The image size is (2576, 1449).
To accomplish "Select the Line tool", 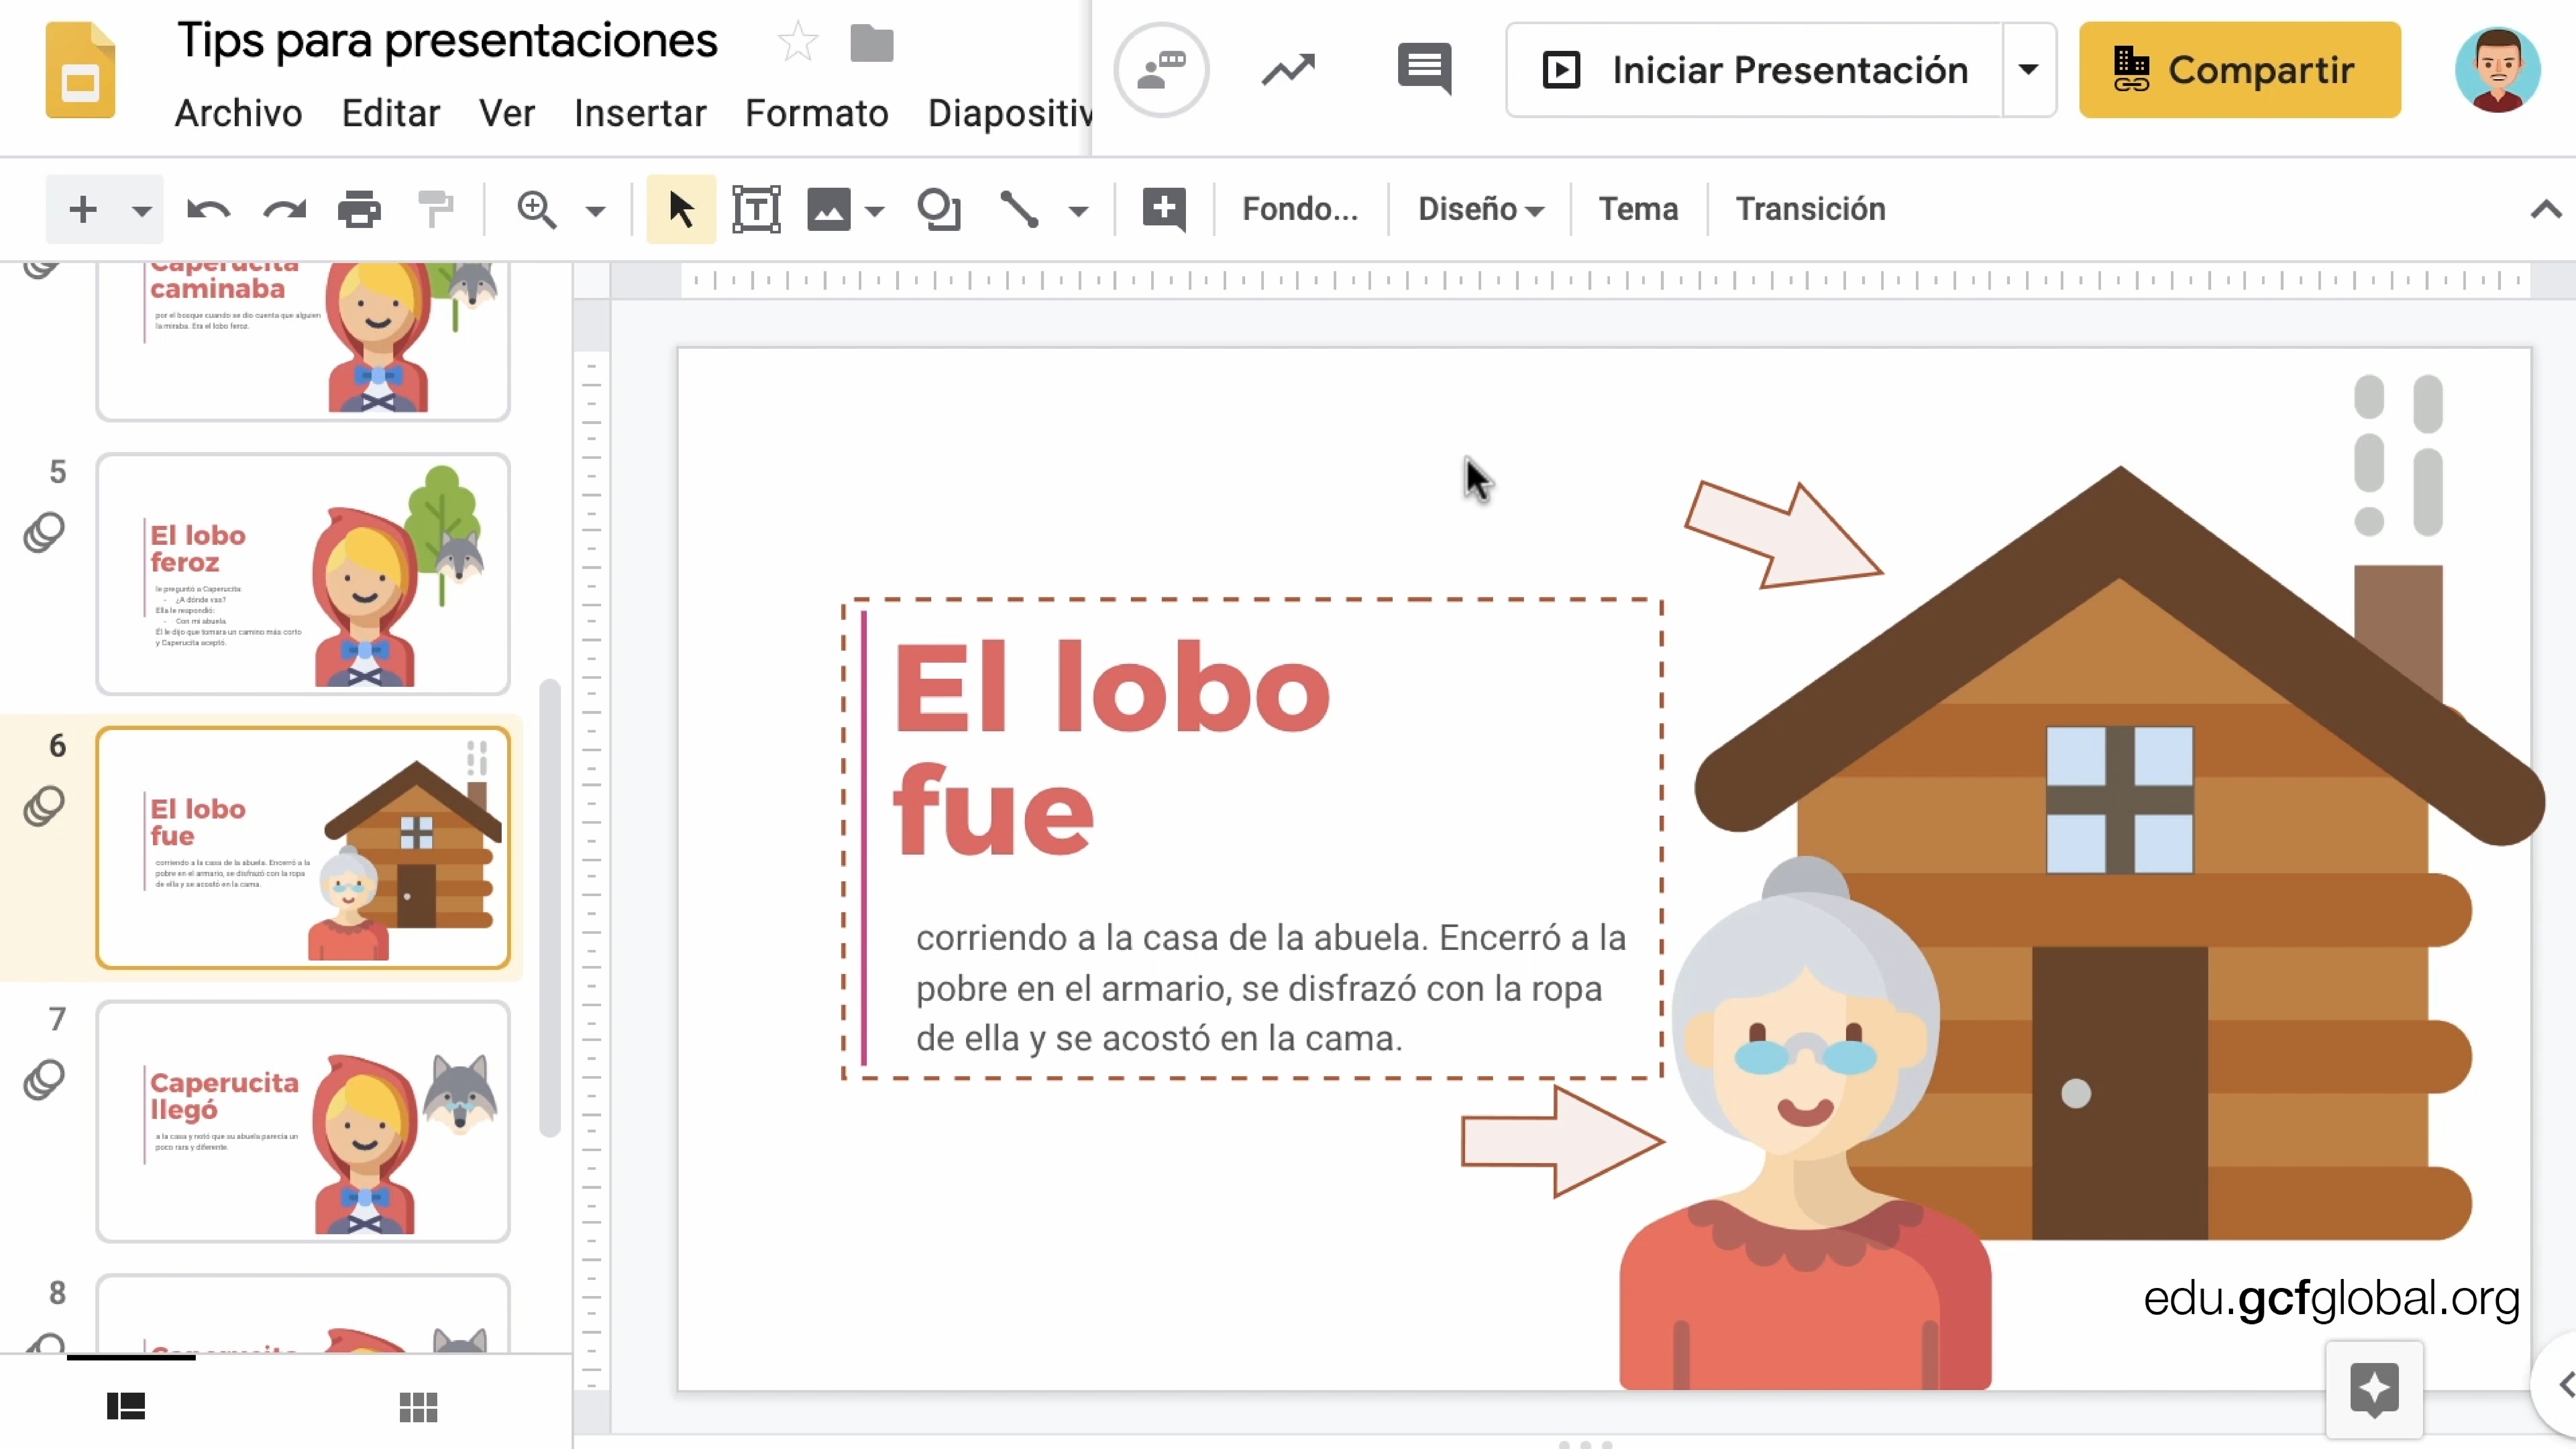I will [x=1020, y=210].
